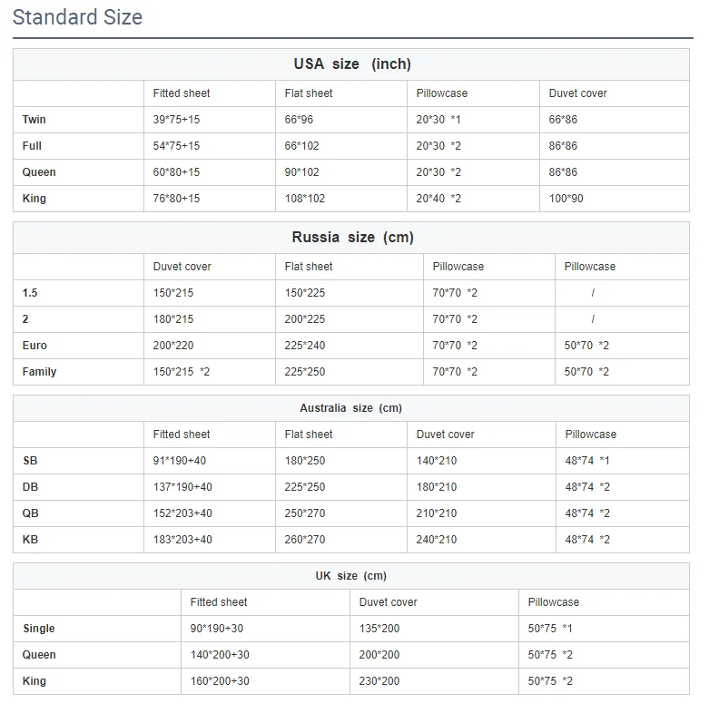Select the Russia size (cm) table header
The image size is (719, 713).
pyautogui.click(x=351, y=238)
